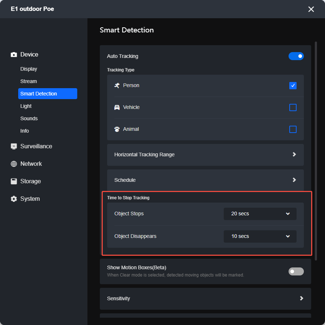Enable Show Motion Boxes(Beta) toggle

coord(296,271)
